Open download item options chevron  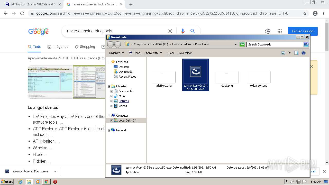tap(54, 171)
